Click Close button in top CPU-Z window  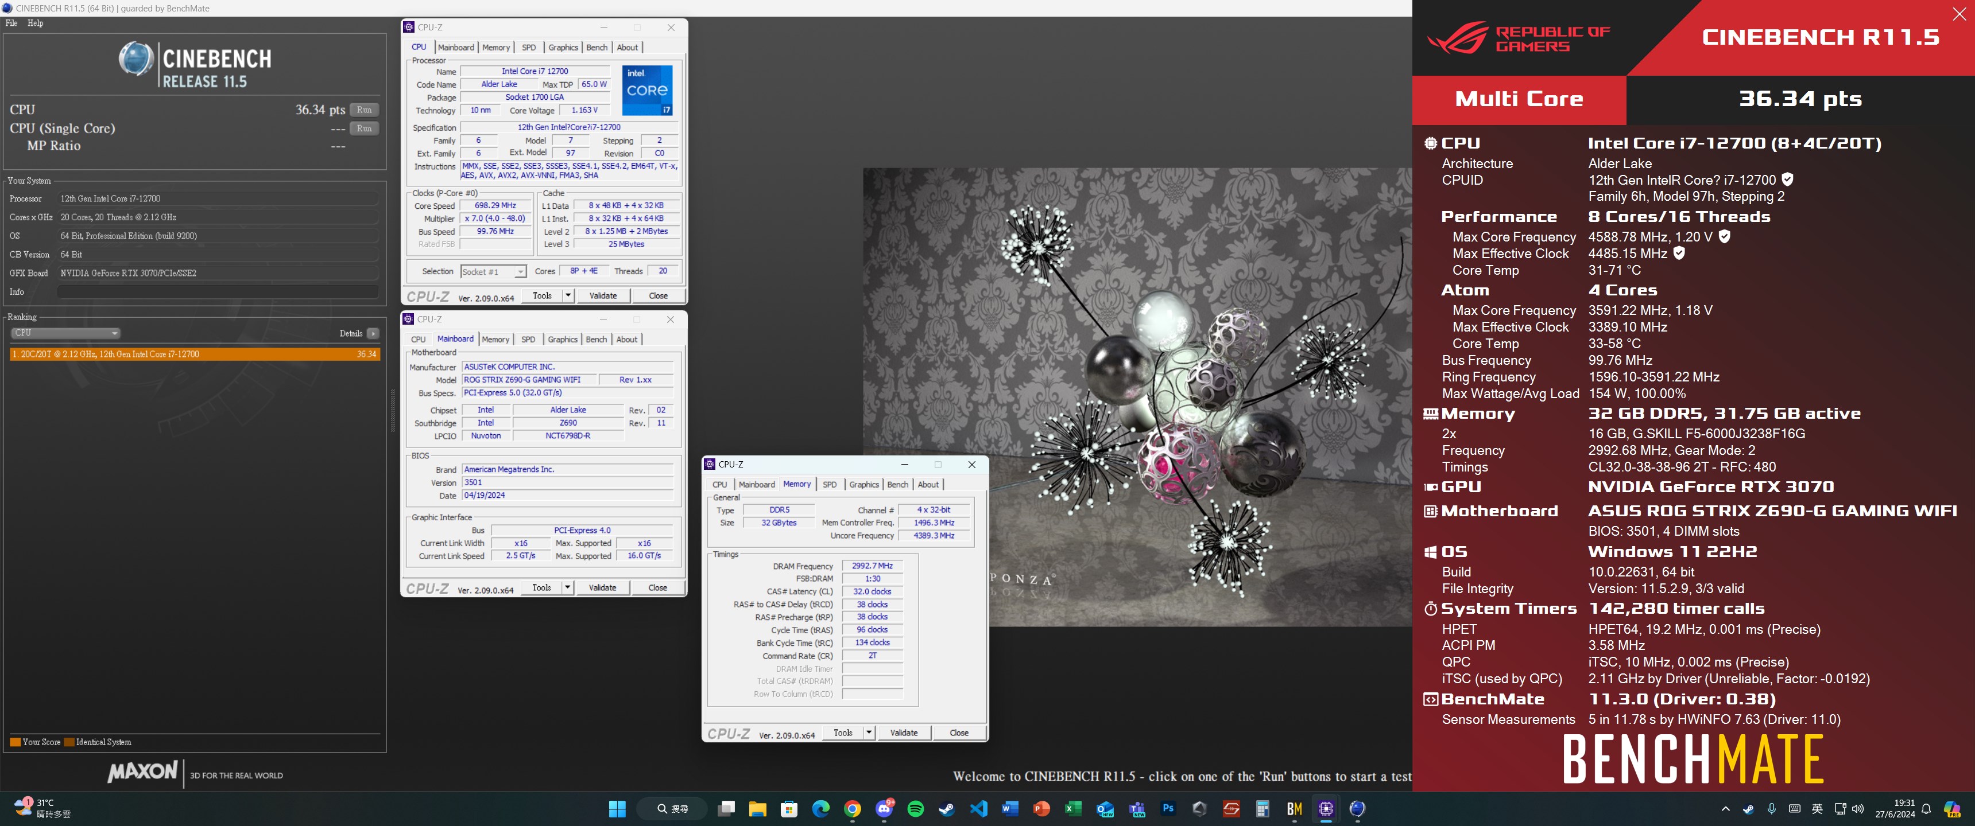pos(658,296)
